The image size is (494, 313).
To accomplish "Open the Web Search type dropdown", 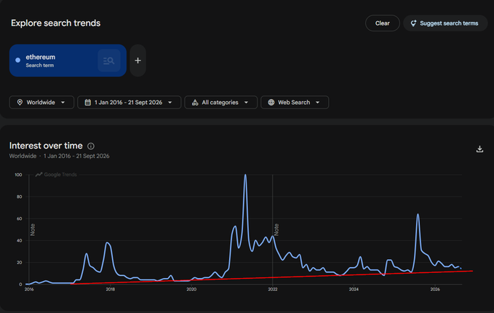I will coord(295,103).
